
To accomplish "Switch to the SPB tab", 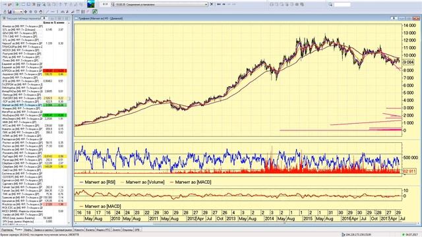I will click(x=137, y=230).
